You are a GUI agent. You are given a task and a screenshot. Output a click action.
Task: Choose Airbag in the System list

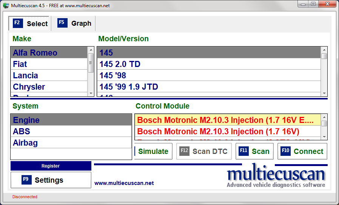click(71, 143)
